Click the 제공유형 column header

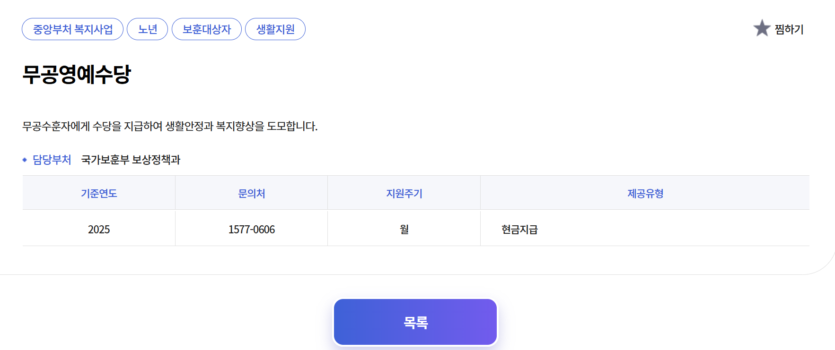[x=645, y=193]
